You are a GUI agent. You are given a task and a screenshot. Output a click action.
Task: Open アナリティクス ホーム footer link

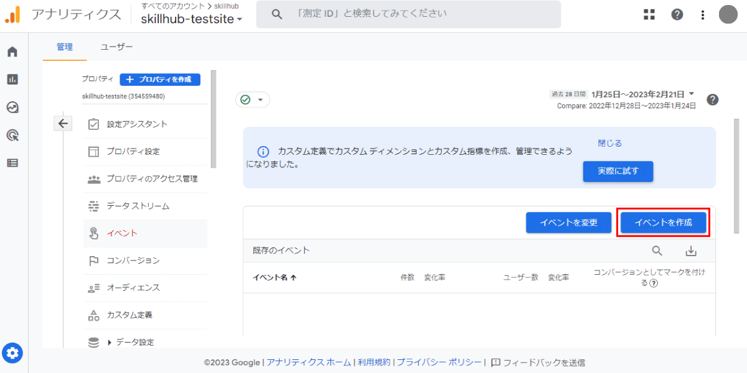click(x=309, y=362)
